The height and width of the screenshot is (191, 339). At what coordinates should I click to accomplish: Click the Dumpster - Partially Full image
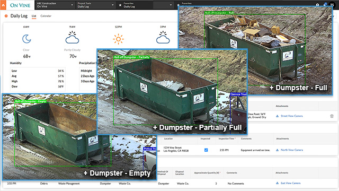[x=172, y=91]
